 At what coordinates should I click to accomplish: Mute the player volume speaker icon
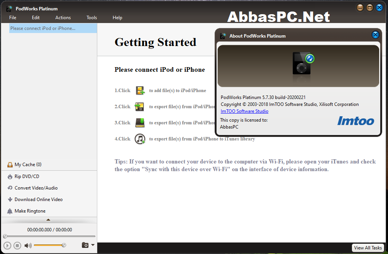(28, 245)
